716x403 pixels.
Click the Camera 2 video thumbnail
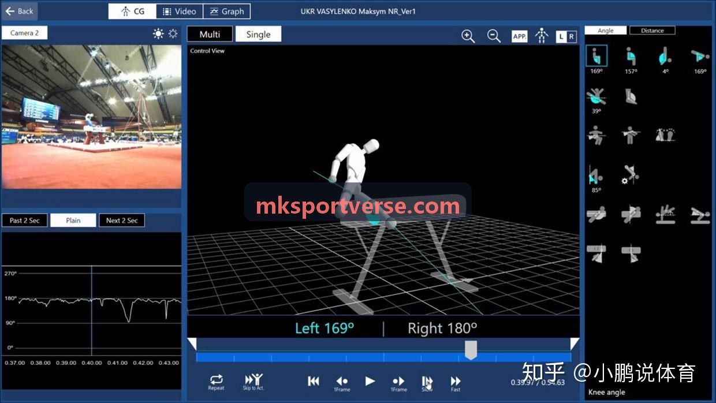coord(91,116)
